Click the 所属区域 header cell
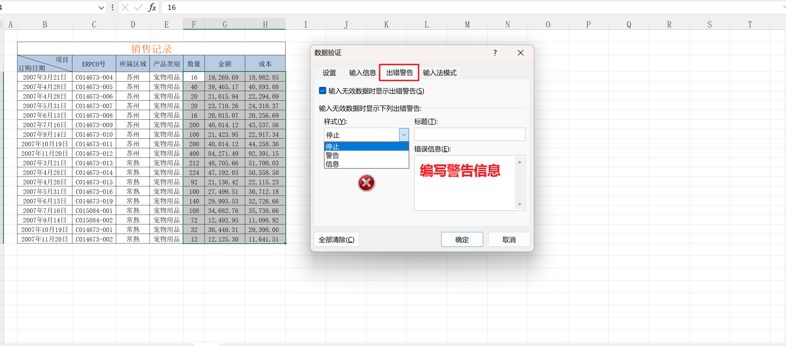This screenshot has width=786, height=346. click(x=133, y=64)
